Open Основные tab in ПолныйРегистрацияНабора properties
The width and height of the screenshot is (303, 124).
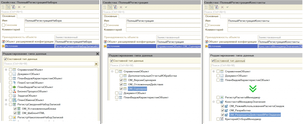9,16
